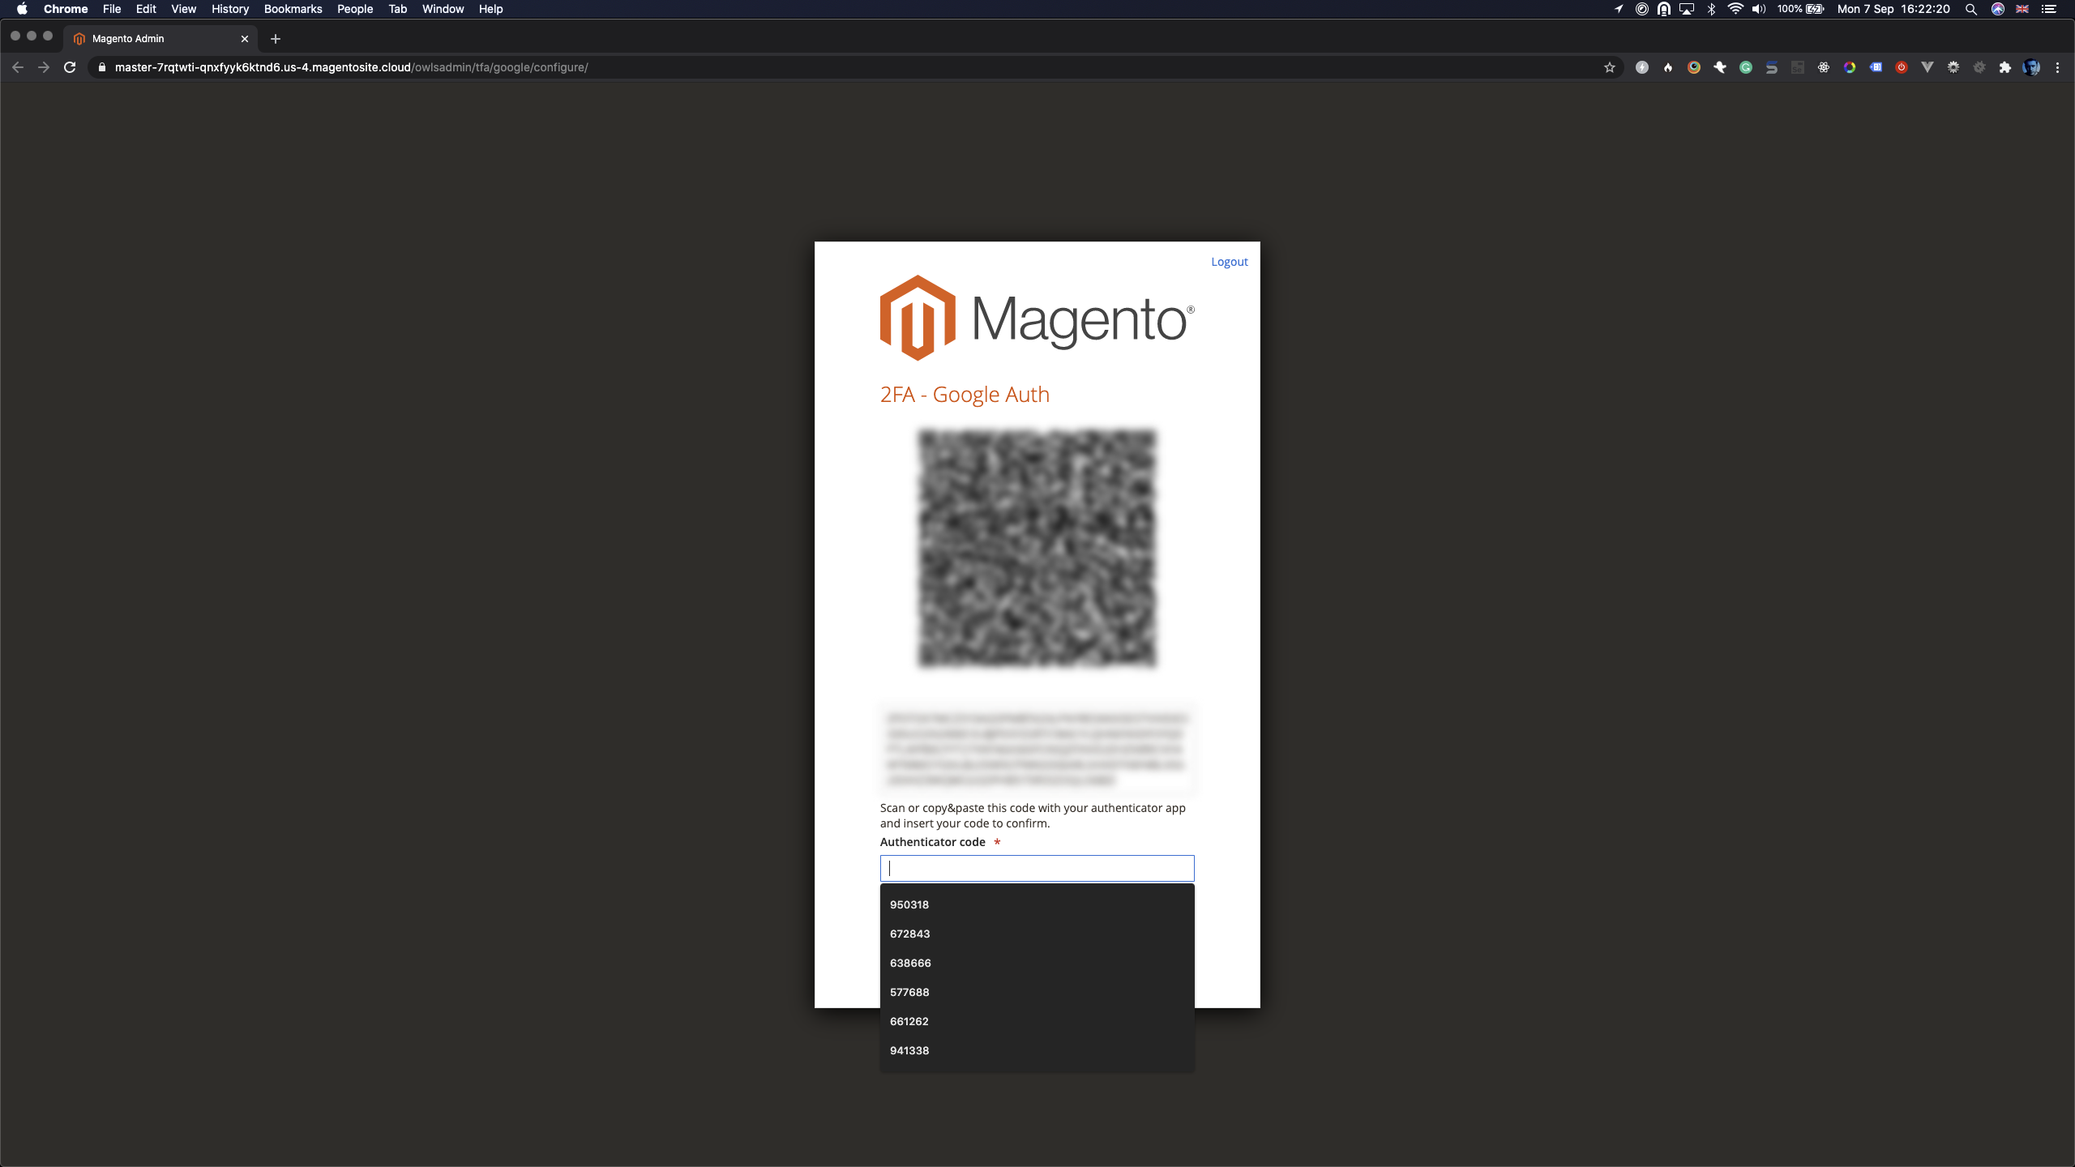Click the Authenticator code input field
The height and width of the screenshot is (1167, 2075).
(1037, 868)
